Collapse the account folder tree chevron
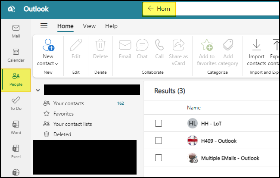 point(38,90)
